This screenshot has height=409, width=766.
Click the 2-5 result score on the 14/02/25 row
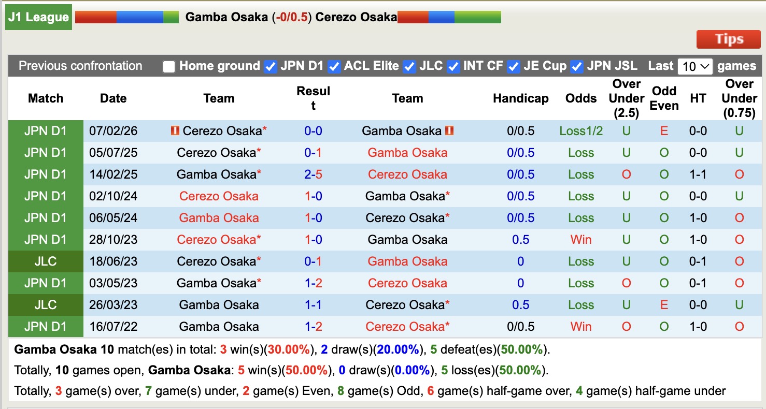tap(313, 174)
